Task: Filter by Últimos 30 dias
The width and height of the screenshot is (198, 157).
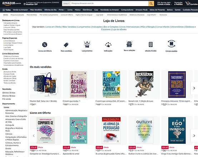Action: (x=9, y=93)
